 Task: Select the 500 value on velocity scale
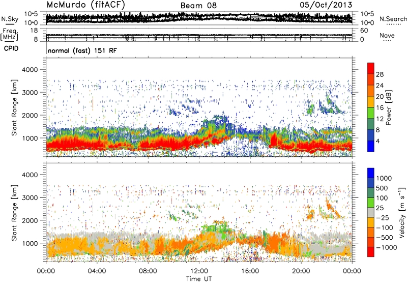[x=382, y=188]
